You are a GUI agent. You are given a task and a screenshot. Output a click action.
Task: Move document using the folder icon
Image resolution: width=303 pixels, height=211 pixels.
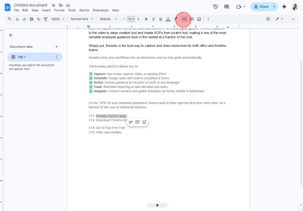coord(61,5)
